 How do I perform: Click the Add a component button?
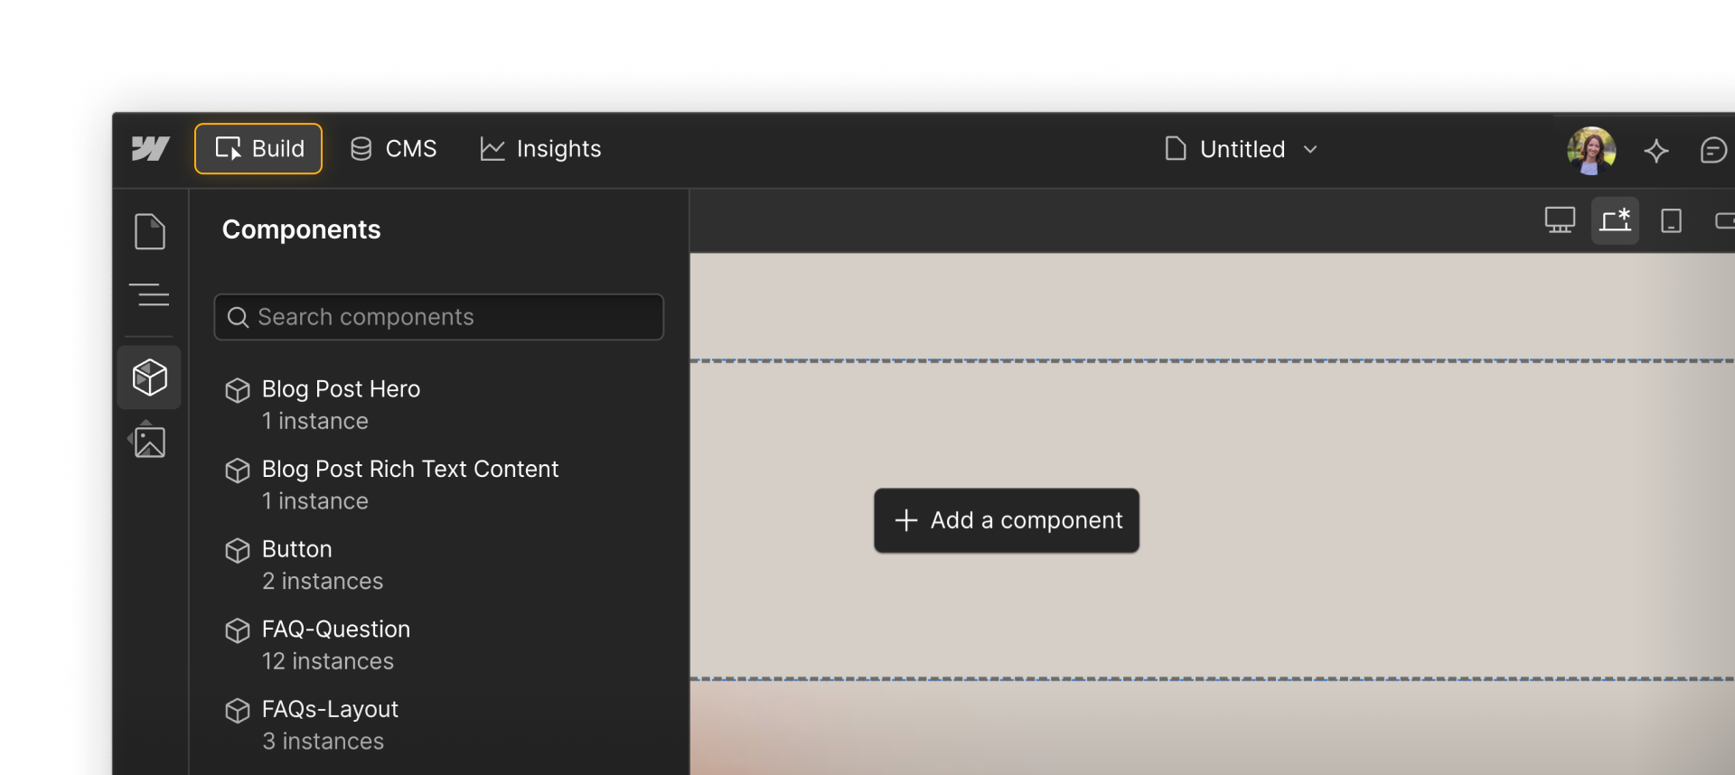1006,520
